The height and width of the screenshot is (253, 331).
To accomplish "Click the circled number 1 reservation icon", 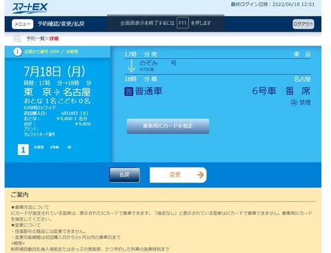I will (x=17, y=52).
